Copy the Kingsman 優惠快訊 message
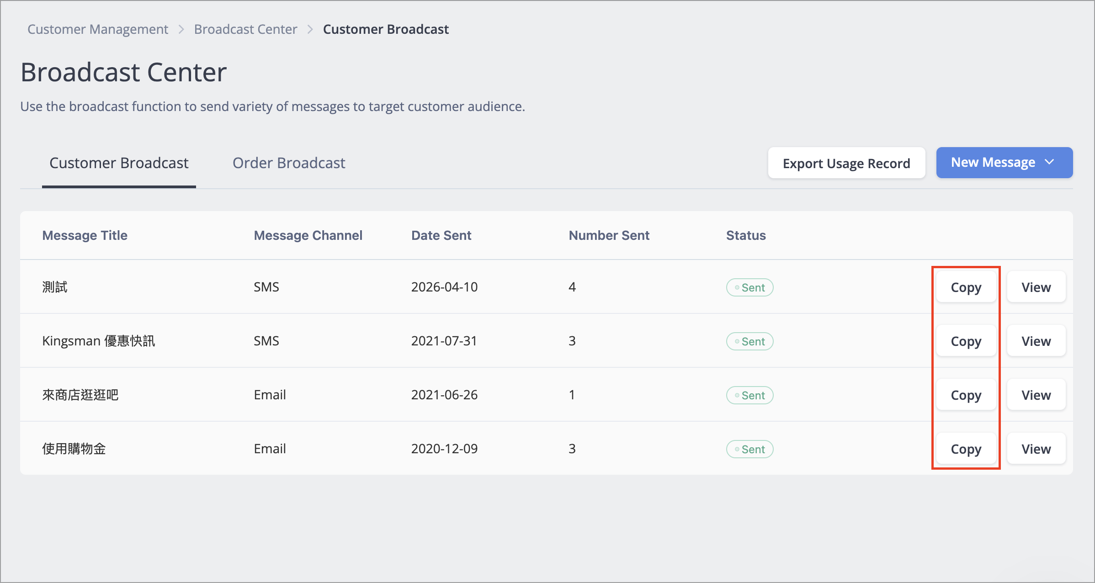 point(966,341)
